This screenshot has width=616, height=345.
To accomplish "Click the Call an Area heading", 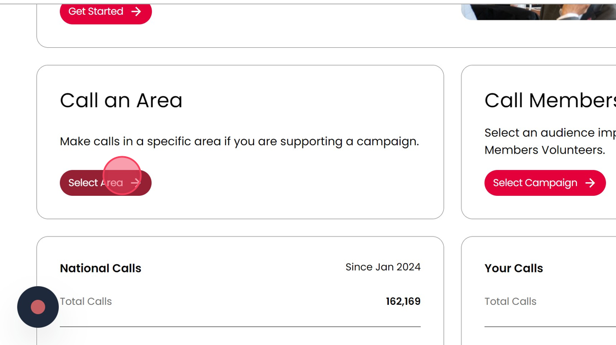I will tap(121, 101).
